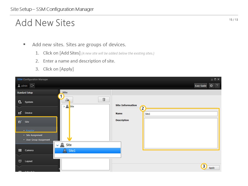
Task: Select Site label in the tree panel
Action: point(72,106)
